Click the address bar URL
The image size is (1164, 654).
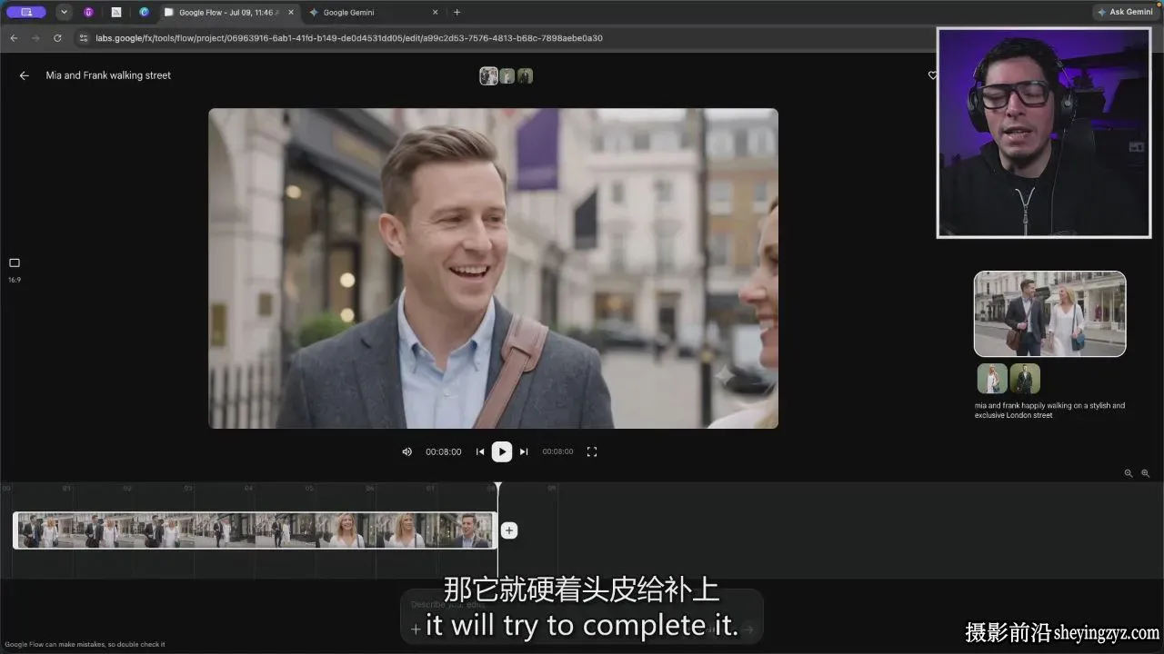click(x=349, y=38)
